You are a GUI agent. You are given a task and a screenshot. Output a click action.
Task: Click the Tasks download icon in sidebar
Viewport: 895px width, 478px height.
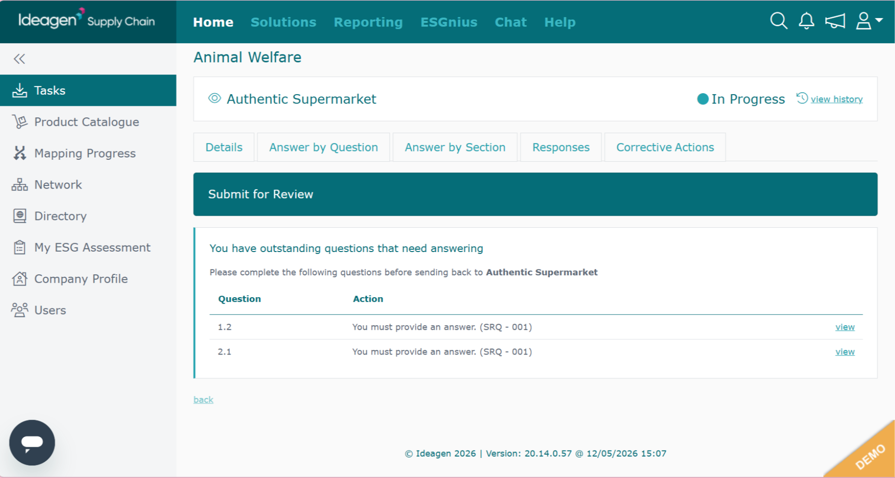20,90
